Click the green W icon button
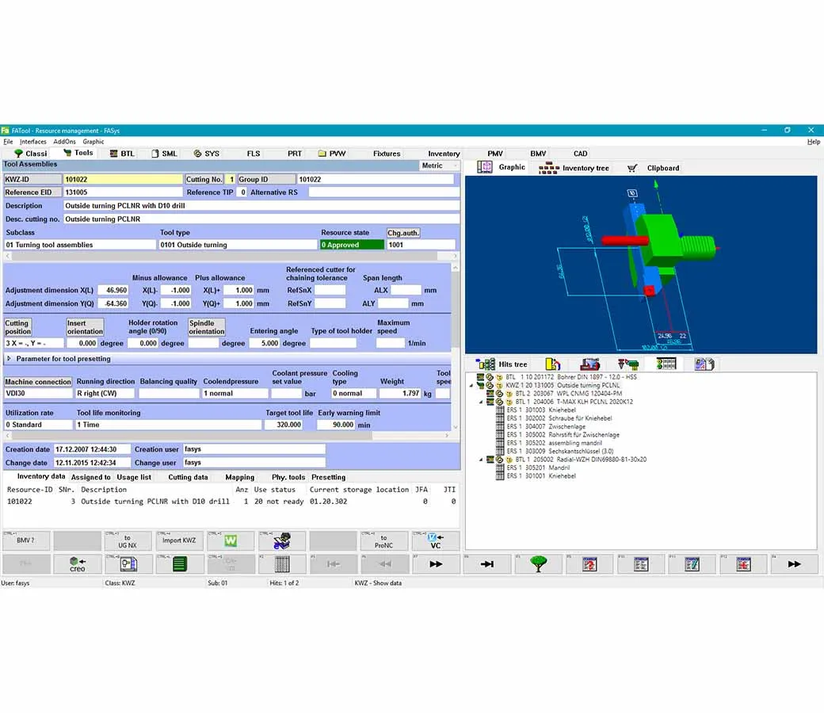 click(231, 541)
